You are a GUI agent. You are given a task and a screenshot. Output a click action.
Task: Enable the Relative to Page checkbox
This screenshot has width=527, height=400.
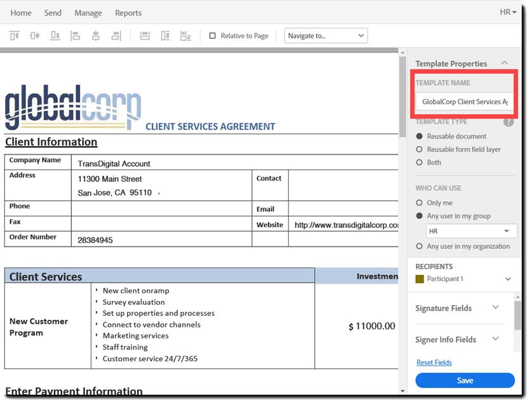[x=213, y=36]
